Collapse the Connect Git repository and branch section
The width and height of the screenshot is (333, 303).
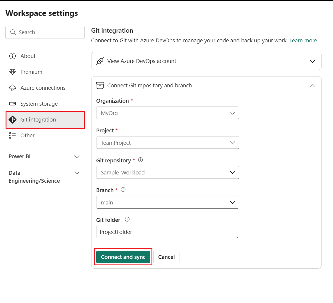pyautogui.click(x=312, y=85)
